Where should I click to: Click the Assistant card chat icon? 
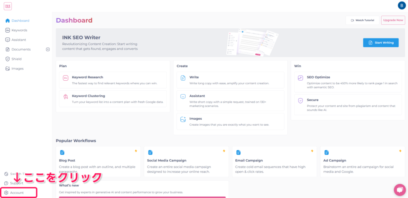pos(183,97)
